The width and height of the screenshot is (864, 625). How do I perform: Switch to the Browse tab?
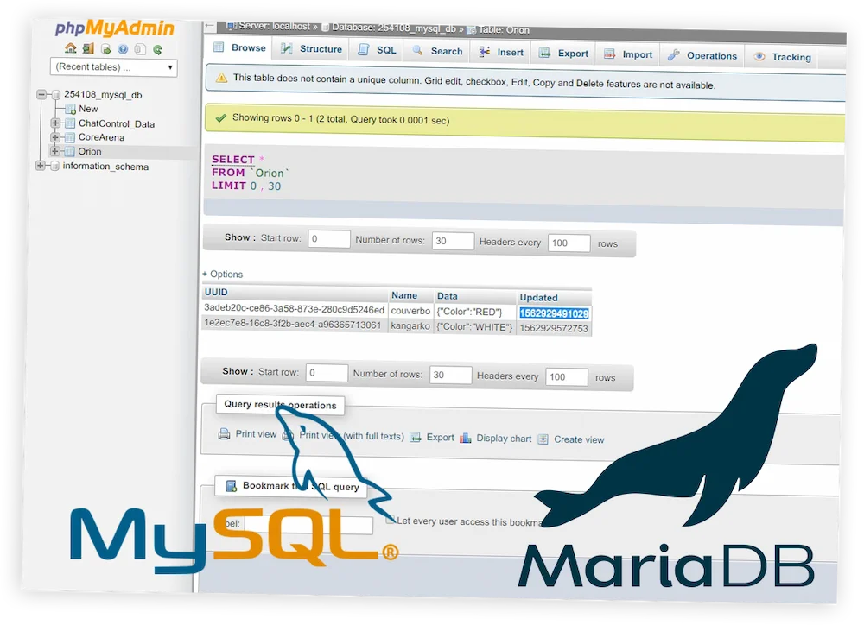click(x=239, y=47)
